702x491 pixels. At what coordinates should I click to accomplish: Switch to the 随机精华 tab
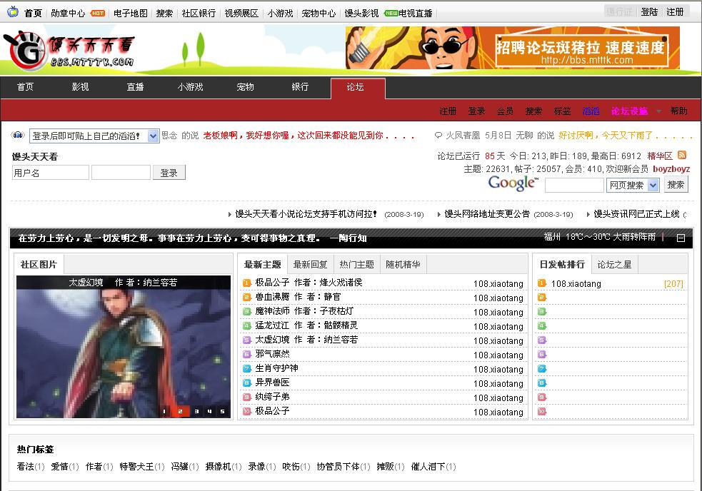tap(403, 265)
